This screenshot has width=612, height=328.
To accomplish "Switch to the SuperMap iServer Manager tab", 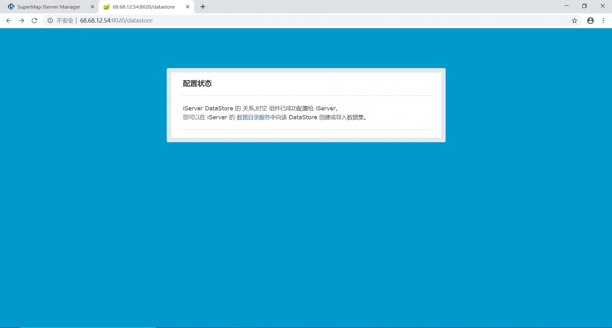I will pos(49,7).
